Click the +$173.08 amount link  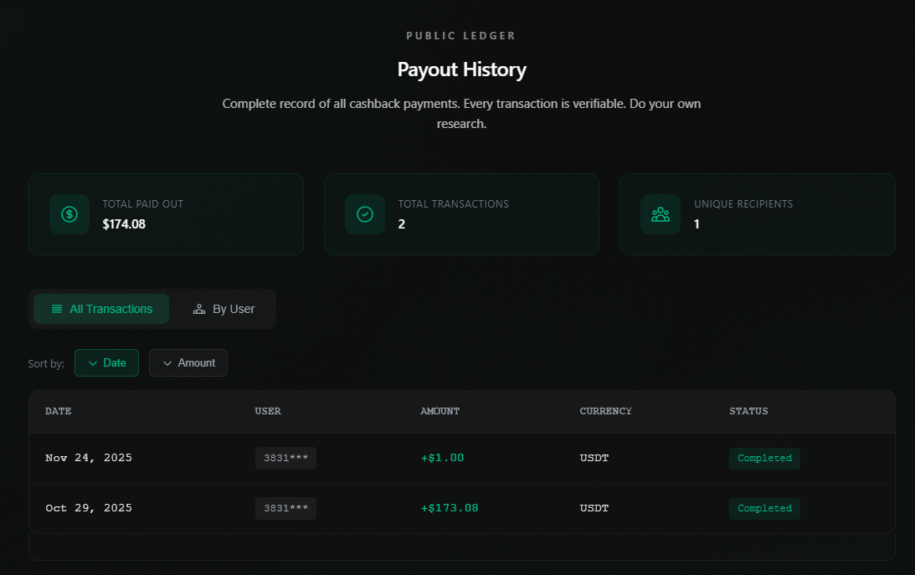coord(450,508)
